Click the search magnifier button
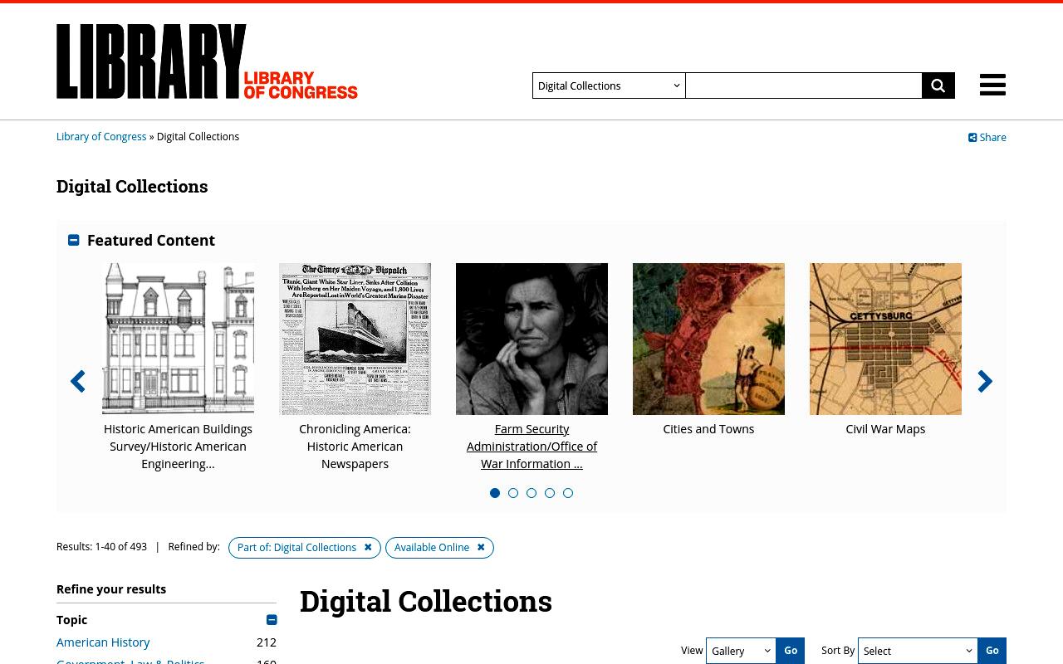This screenshot has height=664, width=1063. pos(938,85)
